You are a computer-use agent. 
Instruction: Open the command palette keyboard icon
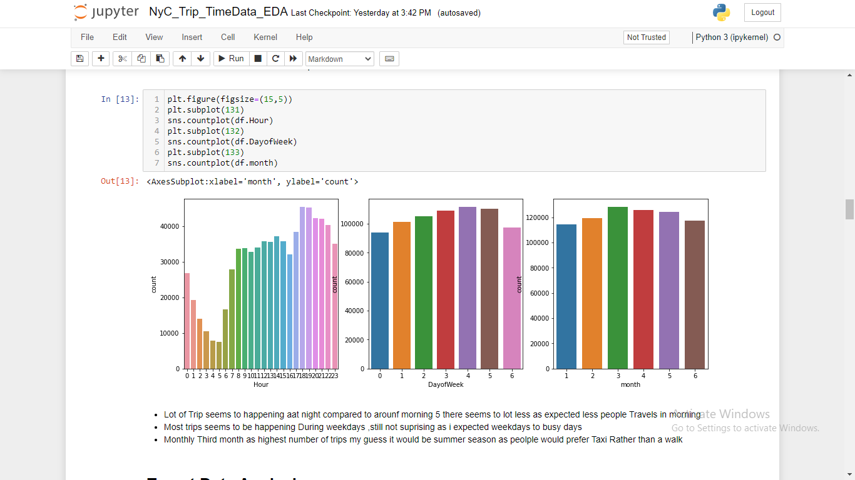389,58
